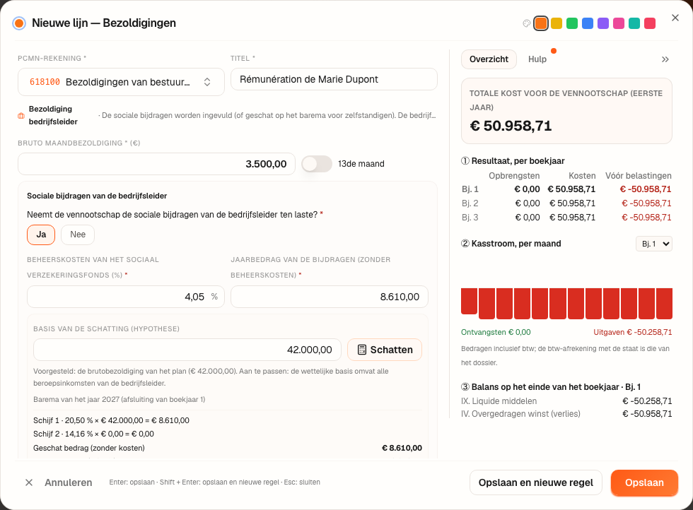Collapse the side panel with double chevron
The width and height of the screenshot is (693, 510).
click(665, 59)
